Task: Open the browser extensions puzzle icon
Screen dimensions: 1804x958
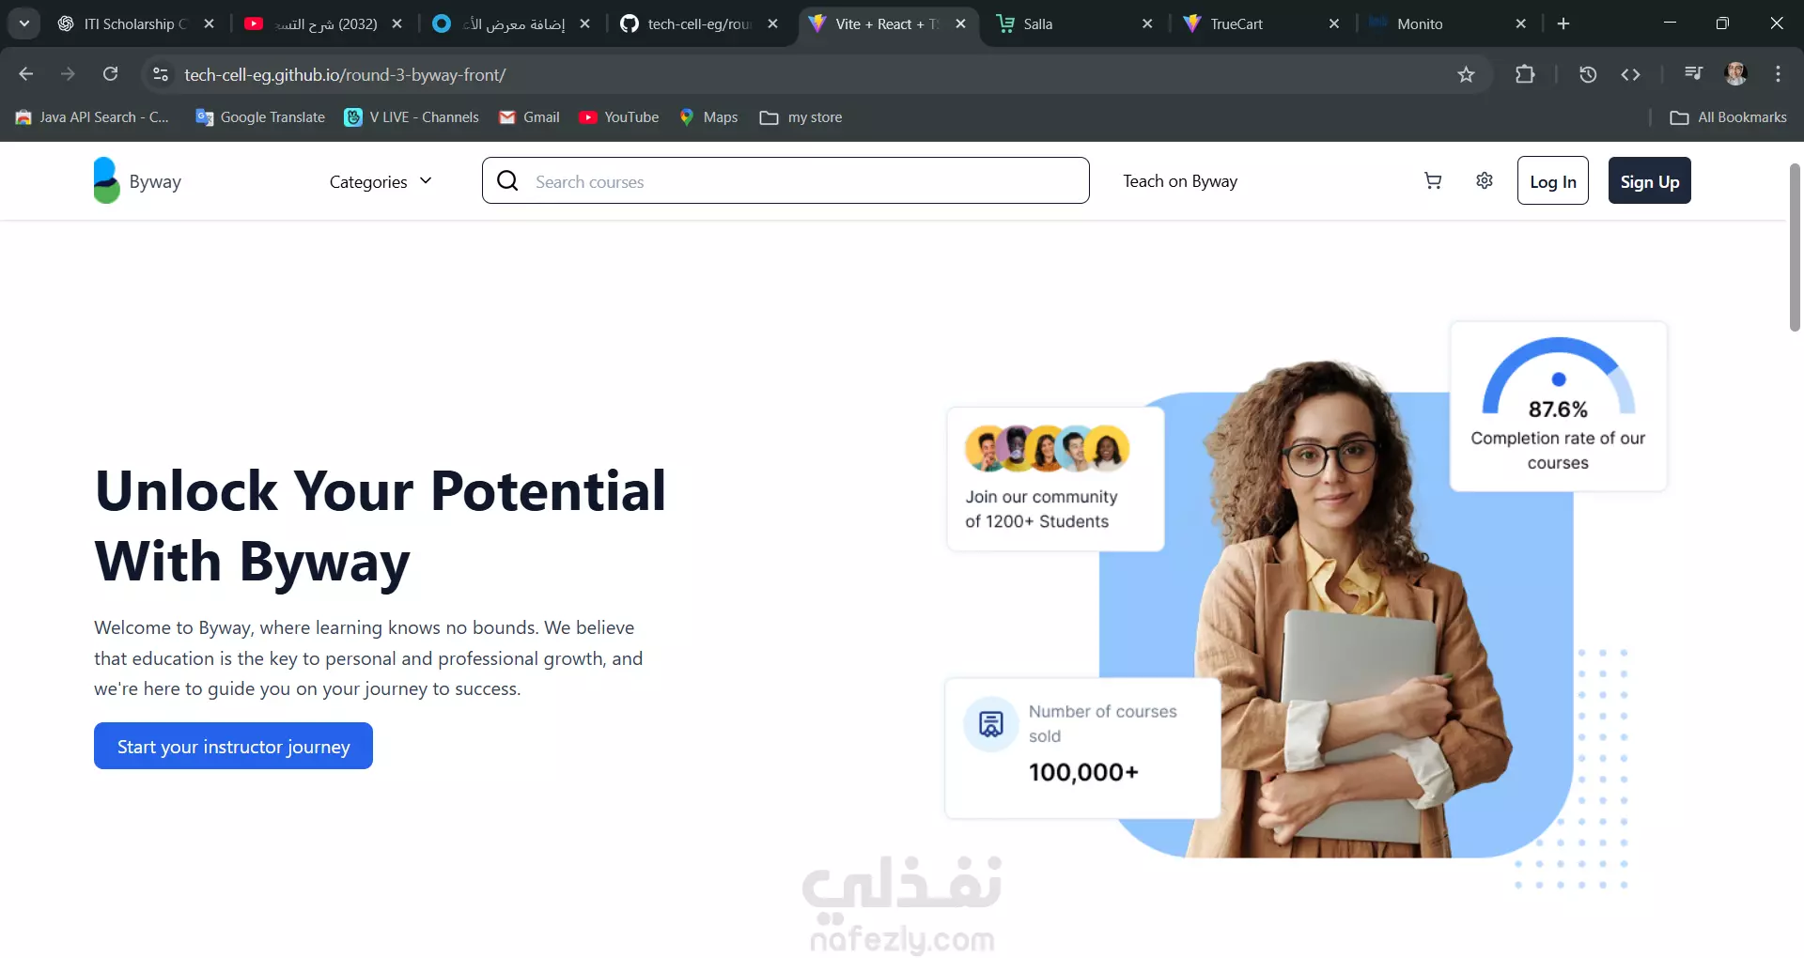Action: pos(1525,74)
